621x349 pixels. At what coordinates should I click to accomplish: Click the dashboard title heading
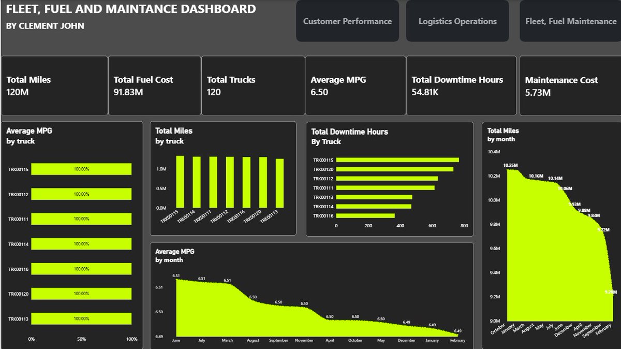tap(131, 9)
